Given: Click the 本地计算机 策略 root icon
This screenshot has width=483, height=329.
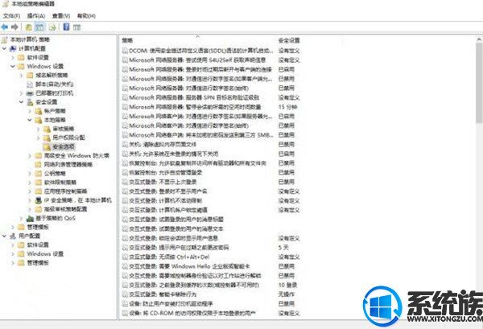Looking at the screenshot, I should click(x=5, y=39).
